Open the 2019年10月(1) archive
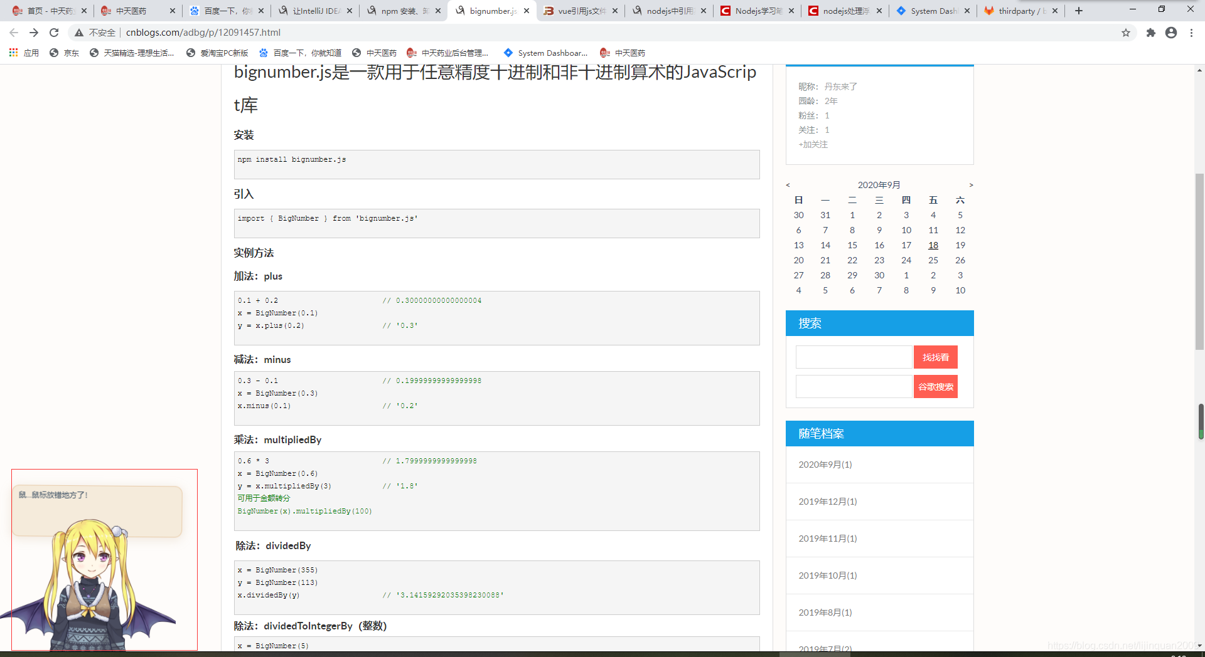Viewport: 1205px width, 657px height. coord(827,576)
